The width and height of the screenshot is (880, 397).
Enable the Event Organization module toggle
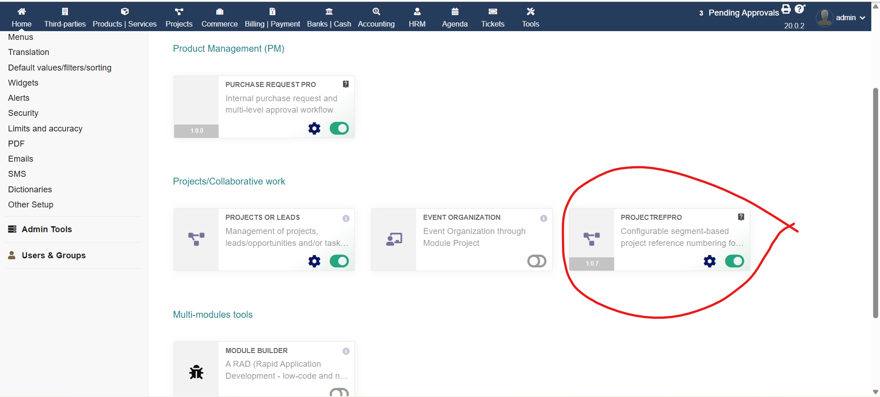click(537, 261)
